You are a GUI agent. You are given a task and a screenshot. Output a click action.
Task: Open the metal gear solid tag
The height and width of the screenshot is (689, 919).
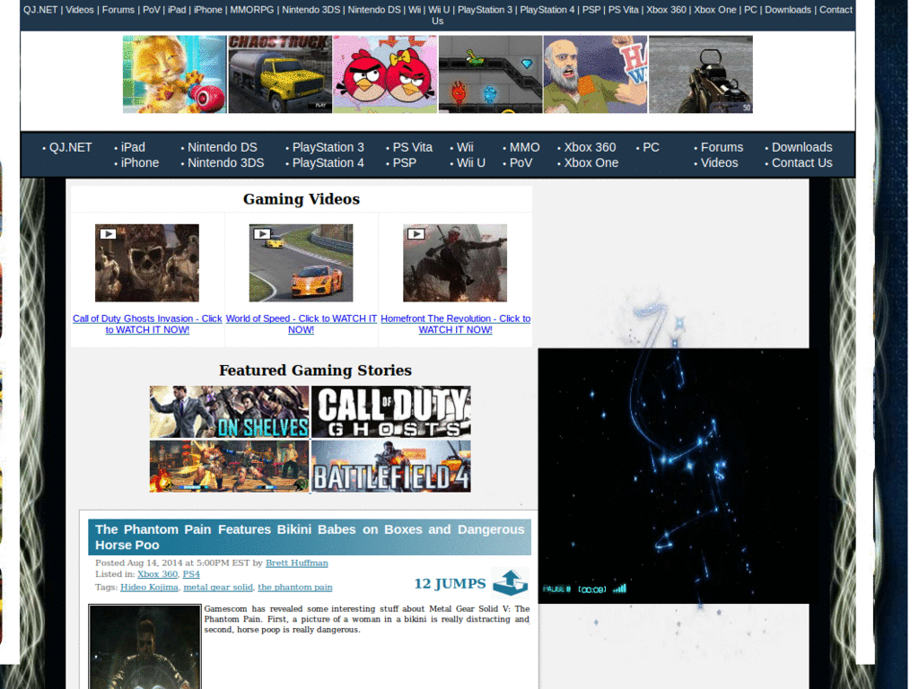(218, 587)
